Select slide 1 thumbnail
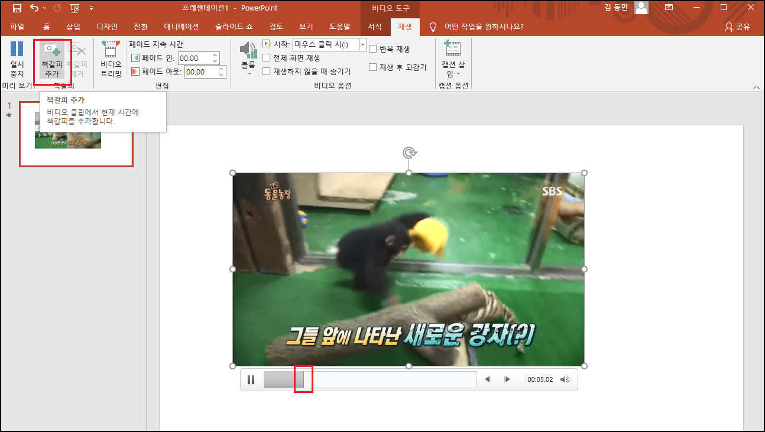 pos(76,134)
